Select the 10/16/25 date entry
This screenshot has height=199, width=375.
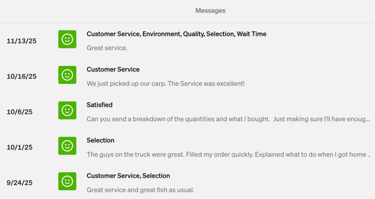point(22,76)
